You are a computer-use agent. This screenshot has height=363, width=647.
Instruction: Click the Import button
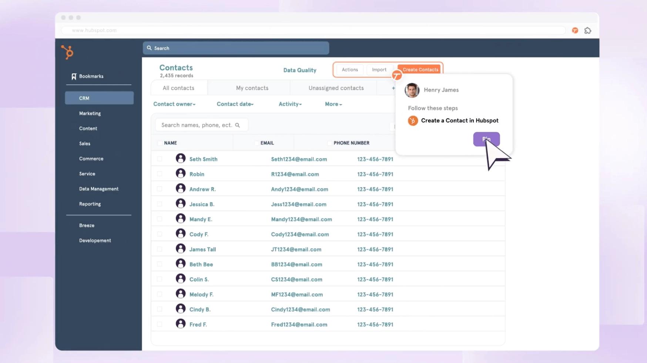click(379, 70)
